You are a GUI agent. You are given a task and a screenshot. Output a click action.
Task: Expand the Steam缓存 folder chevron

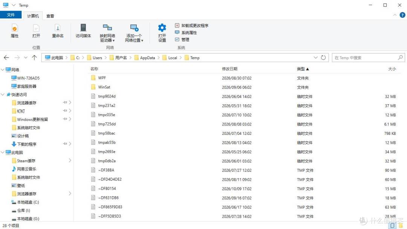point(70,160)
